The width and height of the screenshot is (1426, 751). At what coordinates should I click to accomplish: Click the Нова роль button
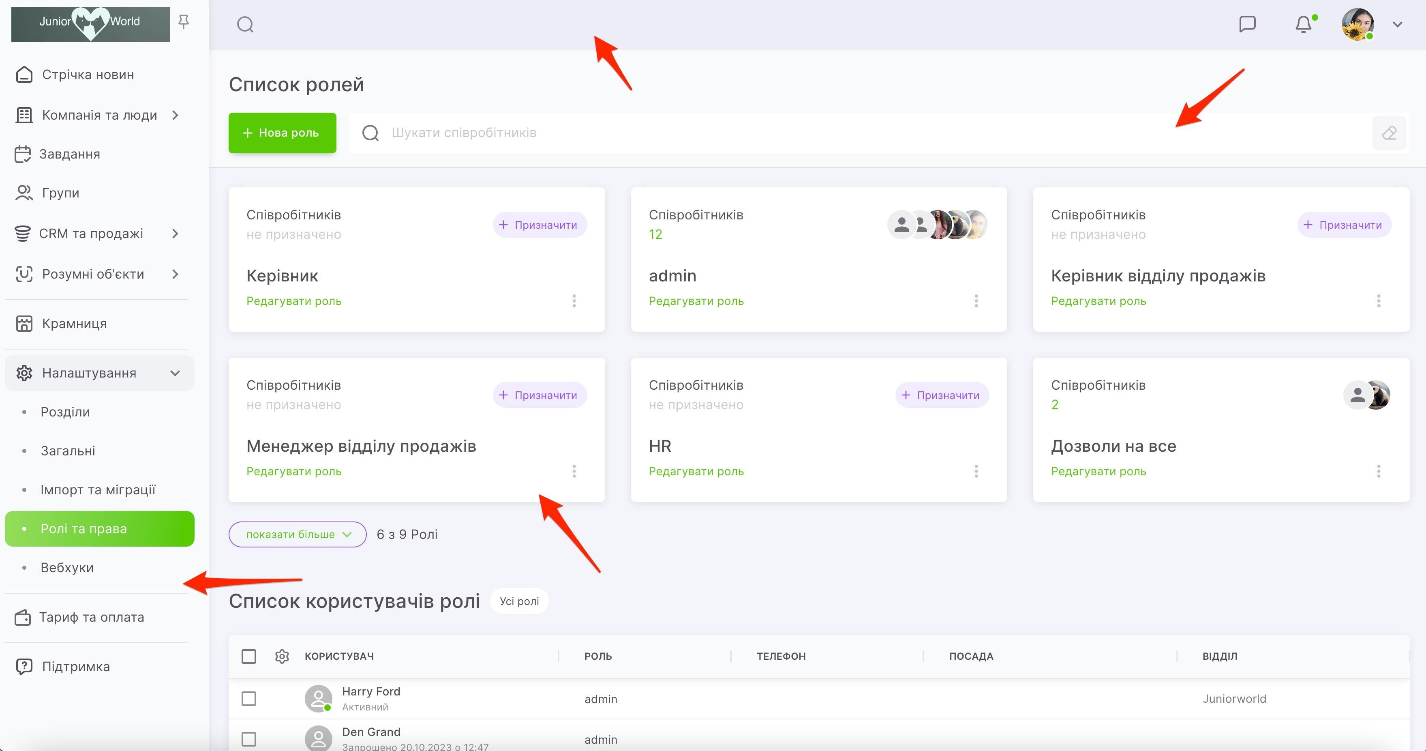tap(282, 133)
